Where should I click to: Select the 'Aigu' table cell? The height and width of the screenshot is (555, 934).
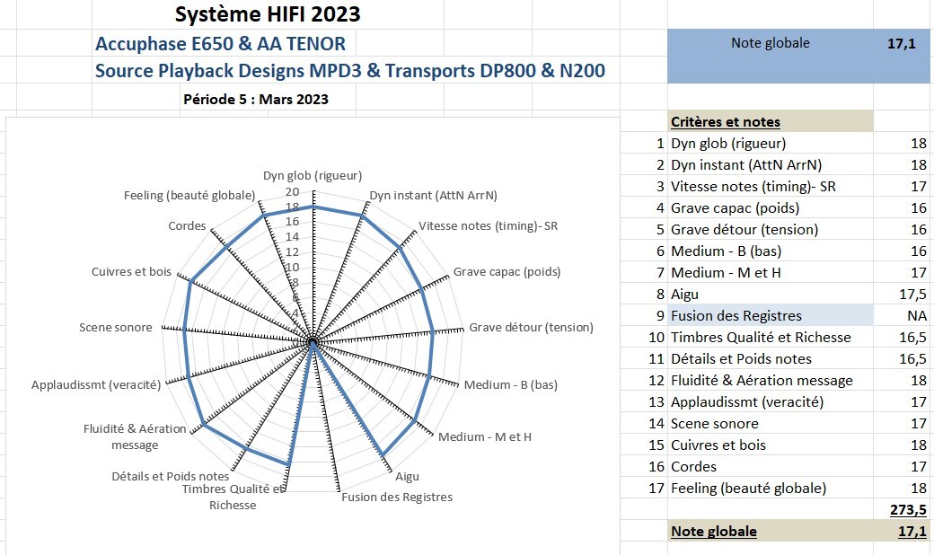coord(771,295)
